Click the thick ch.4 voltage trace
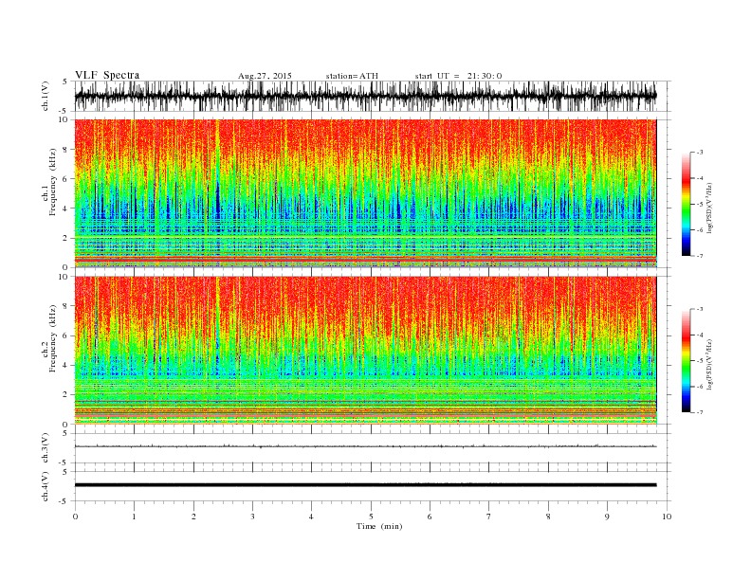 pos(365,485)
